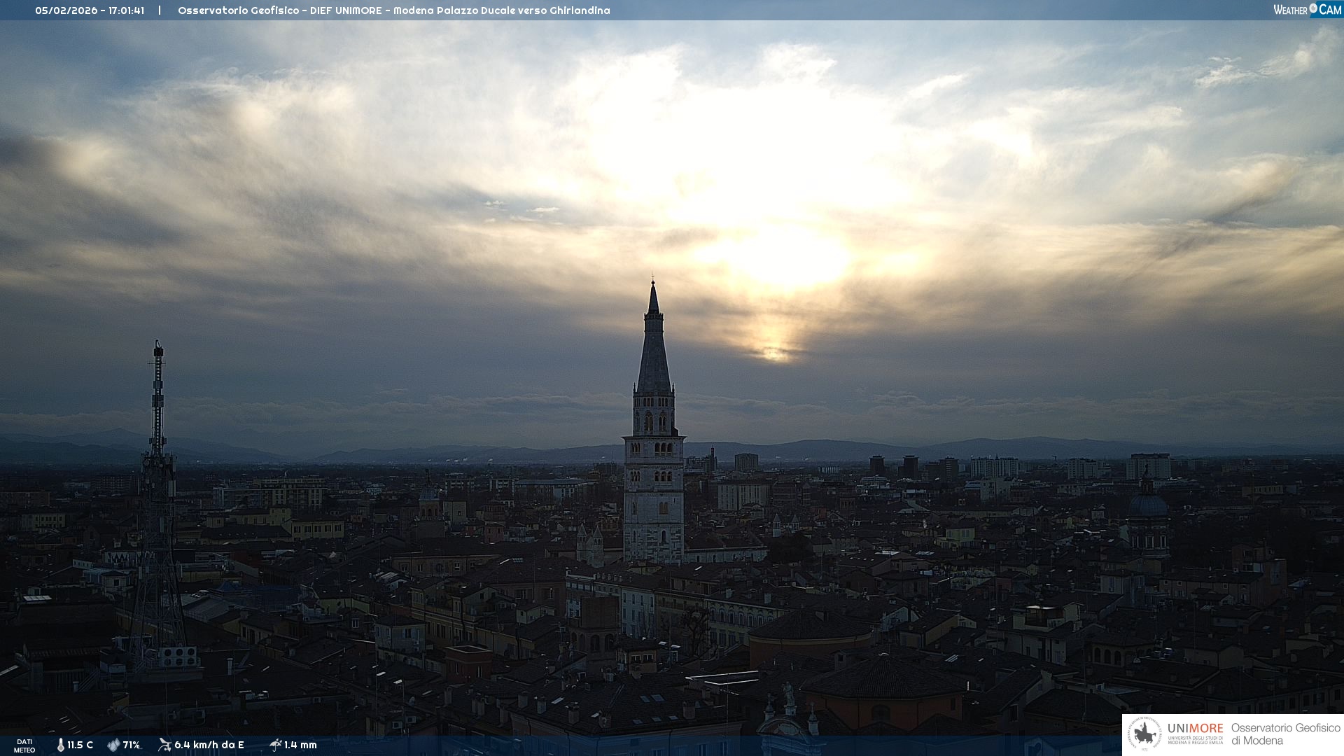Image resolution: width=1344 pixels, height=756 pixels.
Task: Click the 6.4 km/h da E wind reading
Action: coord(209,745)
